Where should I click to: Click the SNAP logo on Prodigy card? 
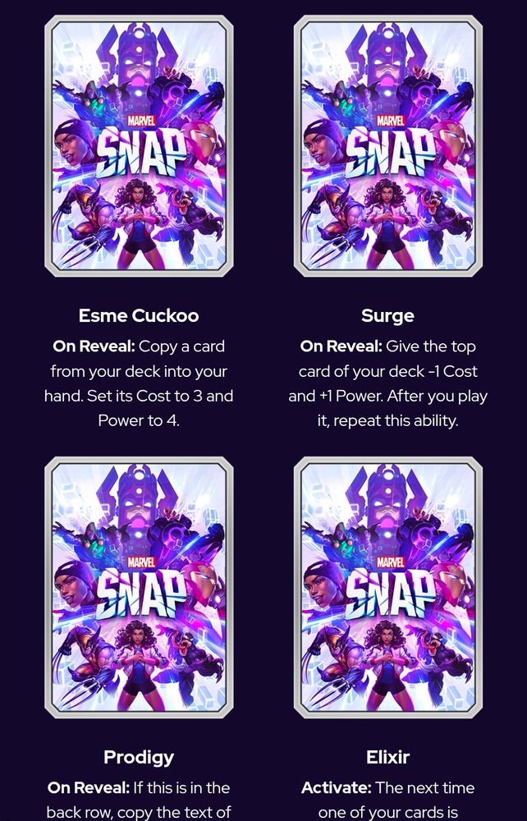[x=140, y=594]
